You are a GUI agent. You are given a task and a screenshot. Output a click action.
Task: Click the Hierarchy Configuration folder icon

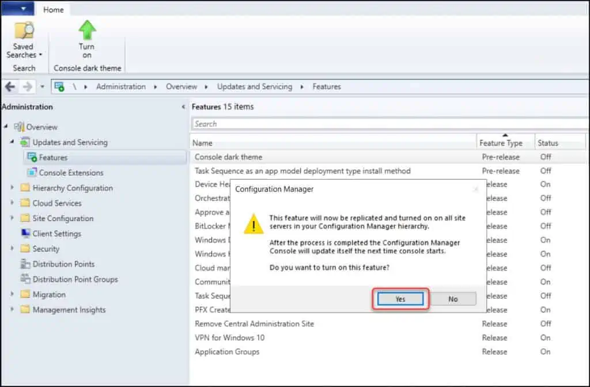click(x=25, y=188)
